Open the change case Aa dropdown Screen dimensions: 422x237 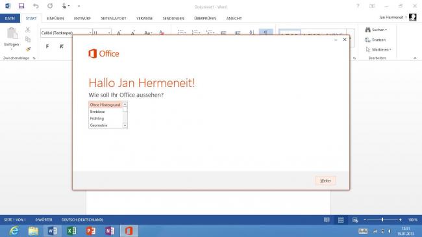click(148, 33)
